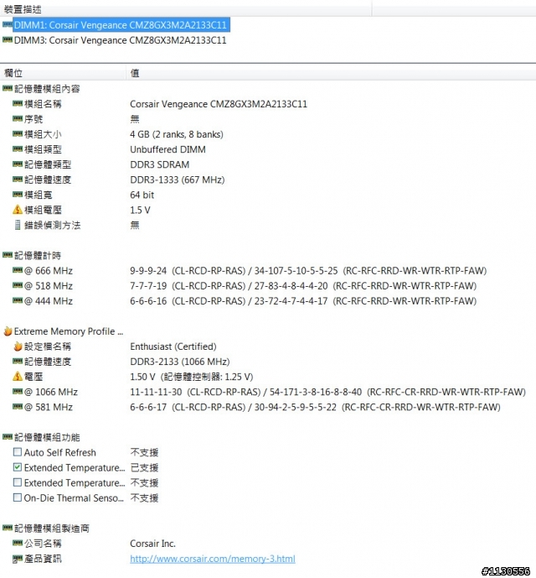Click the 記憶體計時 group icon
Screen dimensions: 536x578
[x=7, y=255]
